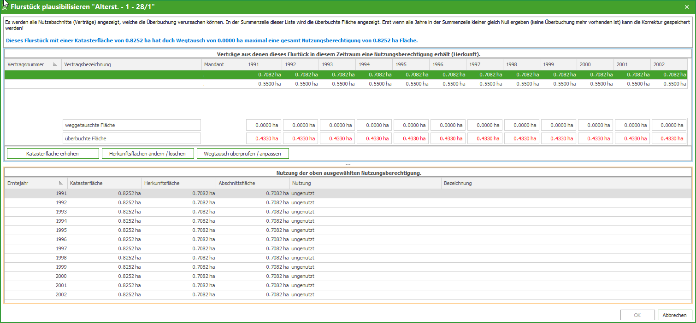The width and height of the screenshot is (696, 323).
Task: Open Wegtausch überprüfen / anpassen
Action: 242,154
